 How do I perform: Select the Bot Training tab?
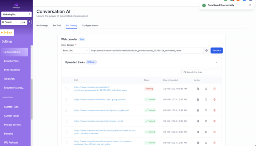[71, 26]
